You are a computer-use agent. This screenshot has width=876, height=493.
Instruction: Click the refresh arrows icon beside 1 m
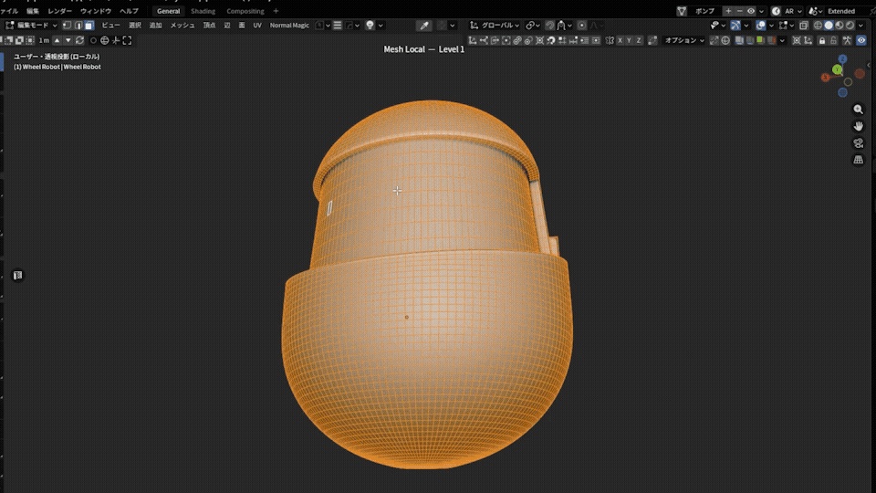click(x=80, y=40)
